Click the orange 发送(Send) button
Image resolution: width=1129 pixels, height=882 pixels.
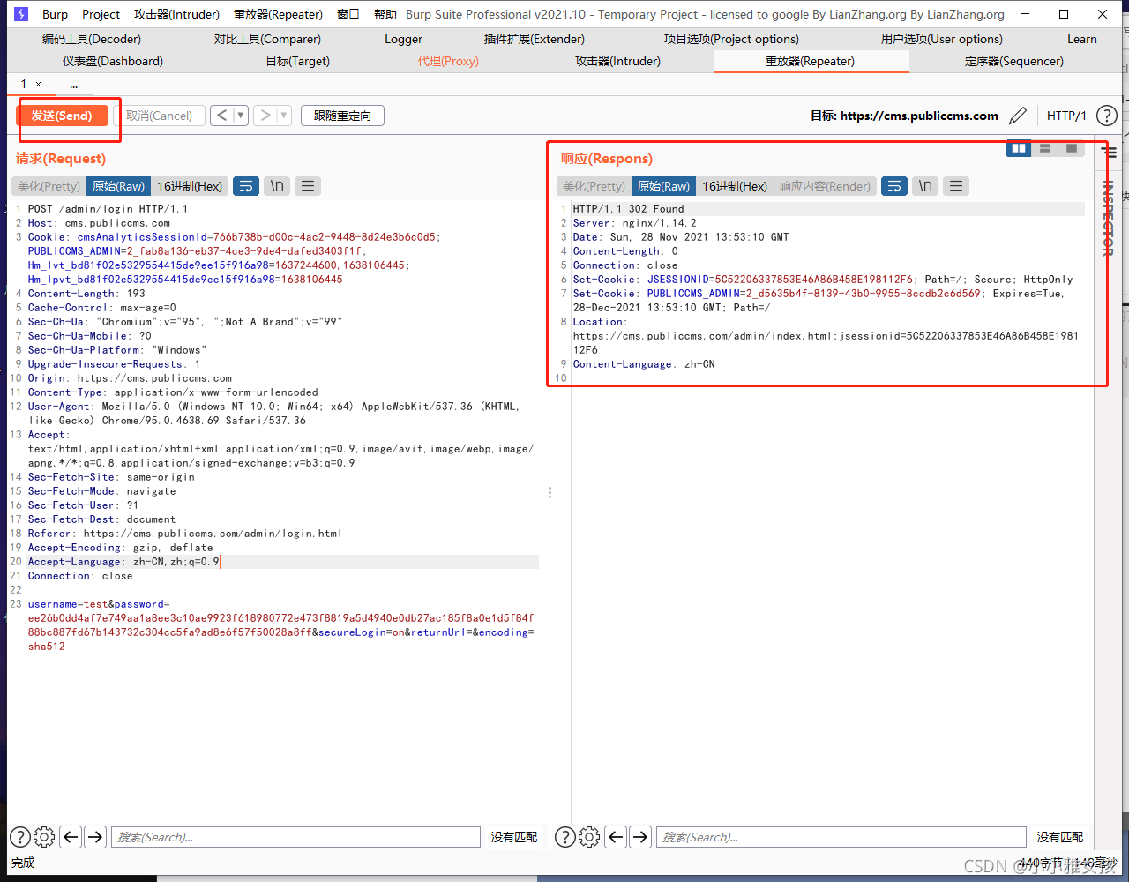pyautogui.click(x=62, y=116)
